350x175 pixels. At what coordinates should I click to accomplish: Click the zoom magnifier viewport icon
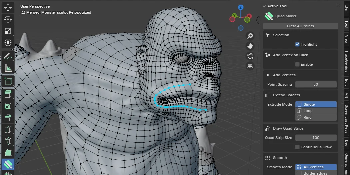(x=250, y=36)
